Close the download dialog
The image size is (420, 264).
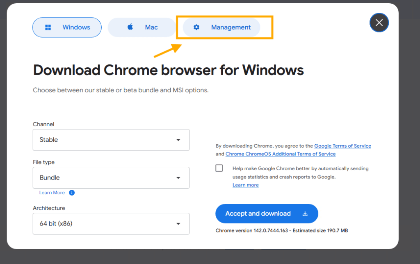[379, 23]
